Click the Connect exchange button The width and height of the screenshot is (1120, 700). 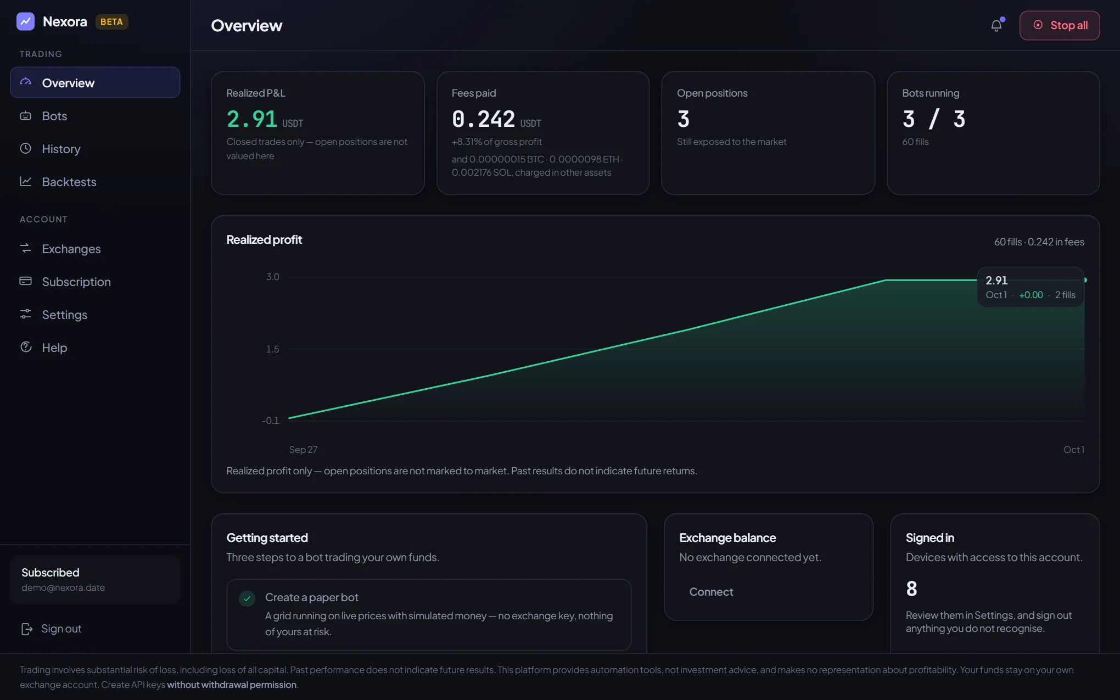[711, 592]
